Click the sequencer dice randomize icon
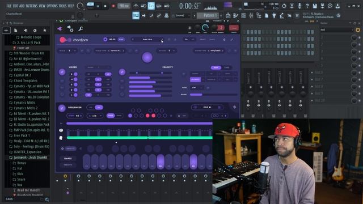Screen dimensions: 363x204 (x=234, y=107)
